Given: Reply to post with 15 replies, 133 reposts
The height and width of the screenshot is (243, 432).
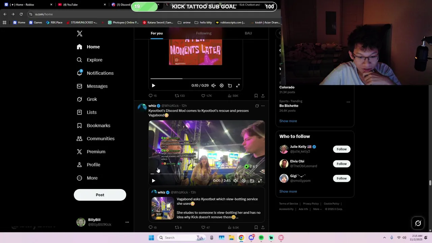Looking at the screenshot, I should pos(153,96).
